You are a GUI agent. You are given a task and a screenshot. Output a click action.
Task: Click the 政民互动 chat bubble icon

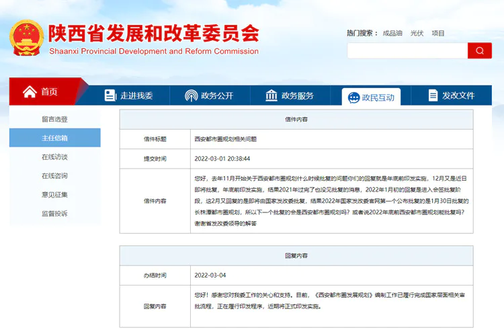pos(353,97)
